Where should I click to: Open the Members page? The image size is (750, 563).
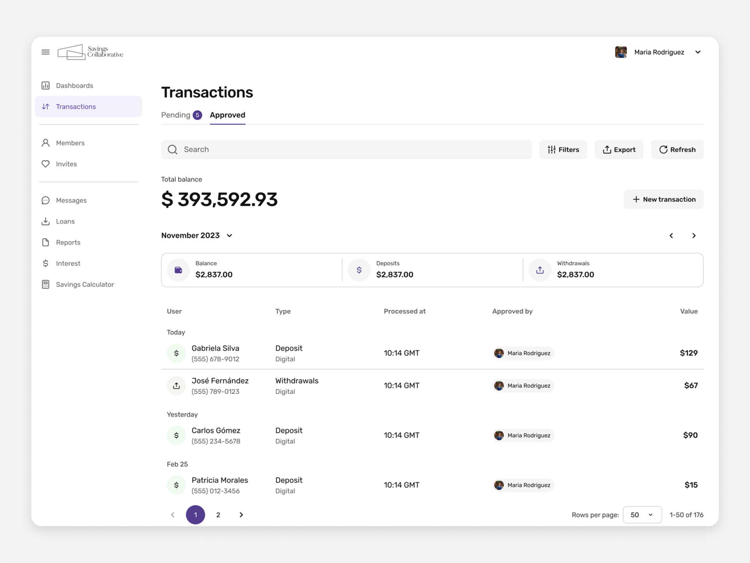click(x=70, y=143)
